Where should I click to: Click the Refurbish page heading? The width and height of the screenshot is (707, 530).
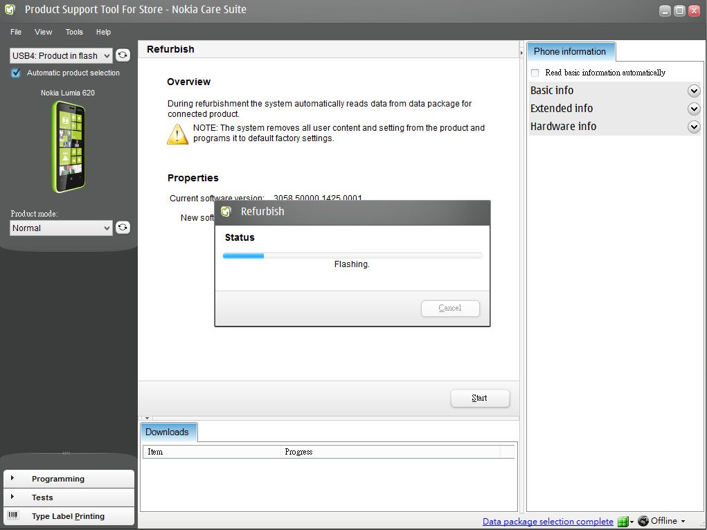point(170,49)
